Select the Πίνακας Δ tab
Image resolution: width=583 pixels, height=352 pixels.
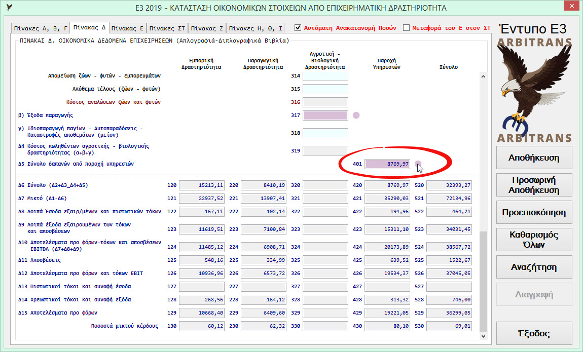pyautogui.click(x=89, y=27)
